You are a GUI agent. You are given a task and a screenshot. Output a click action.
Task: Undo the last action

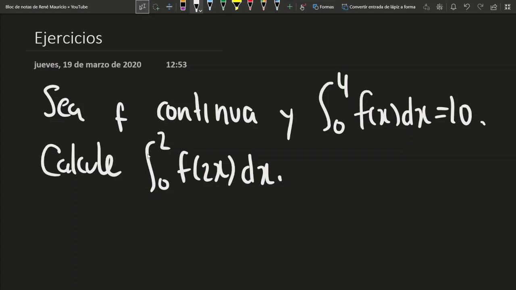click(x=467, y=7)
